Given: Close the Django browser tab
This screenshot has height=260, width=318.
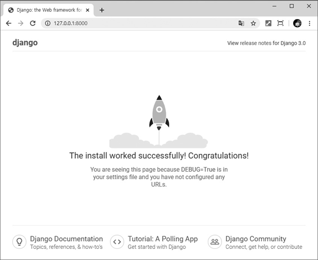Looking at the screenshot, I should [x=87, y=10].
